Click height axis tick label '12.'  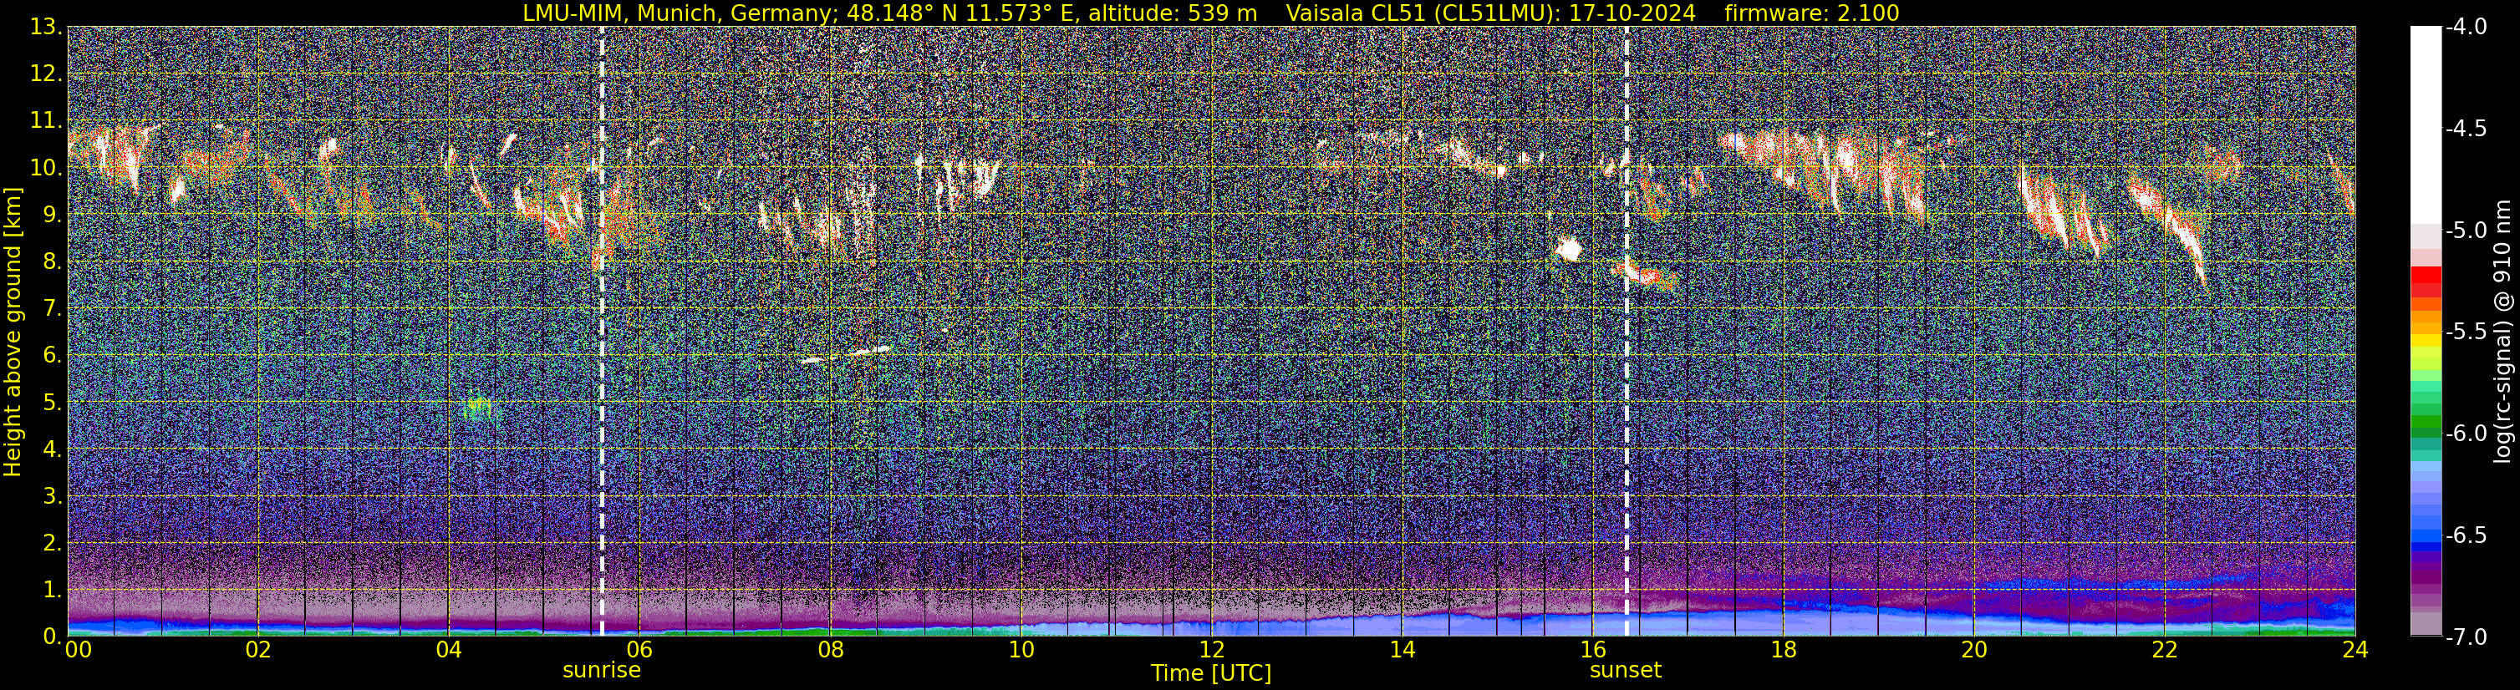pos(46,74)
